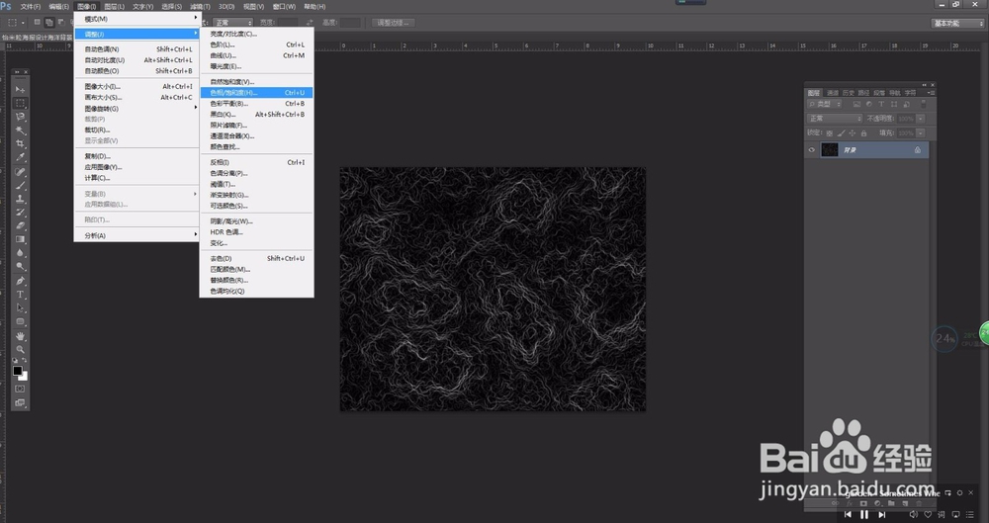Viewport: 989px width, 523px height.
Task: Filter layers by shape layer icon
Action: tap(894, 104)
